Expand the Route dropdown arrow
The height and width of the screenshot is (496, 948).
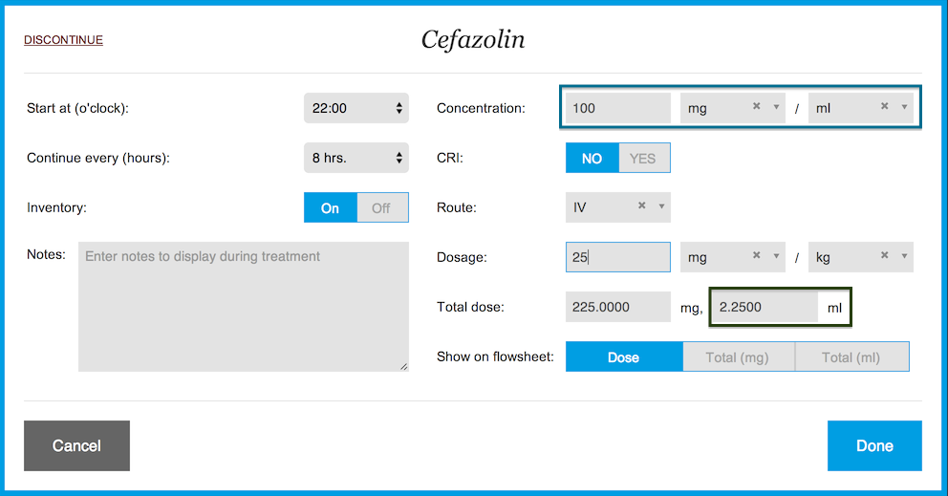point(661,206)
